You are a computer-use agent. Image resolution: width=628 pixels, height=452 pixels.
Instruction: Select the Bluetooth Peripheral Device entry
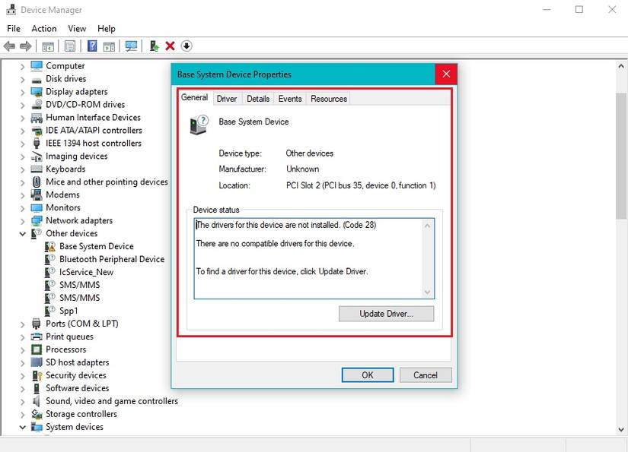point(110,258)
